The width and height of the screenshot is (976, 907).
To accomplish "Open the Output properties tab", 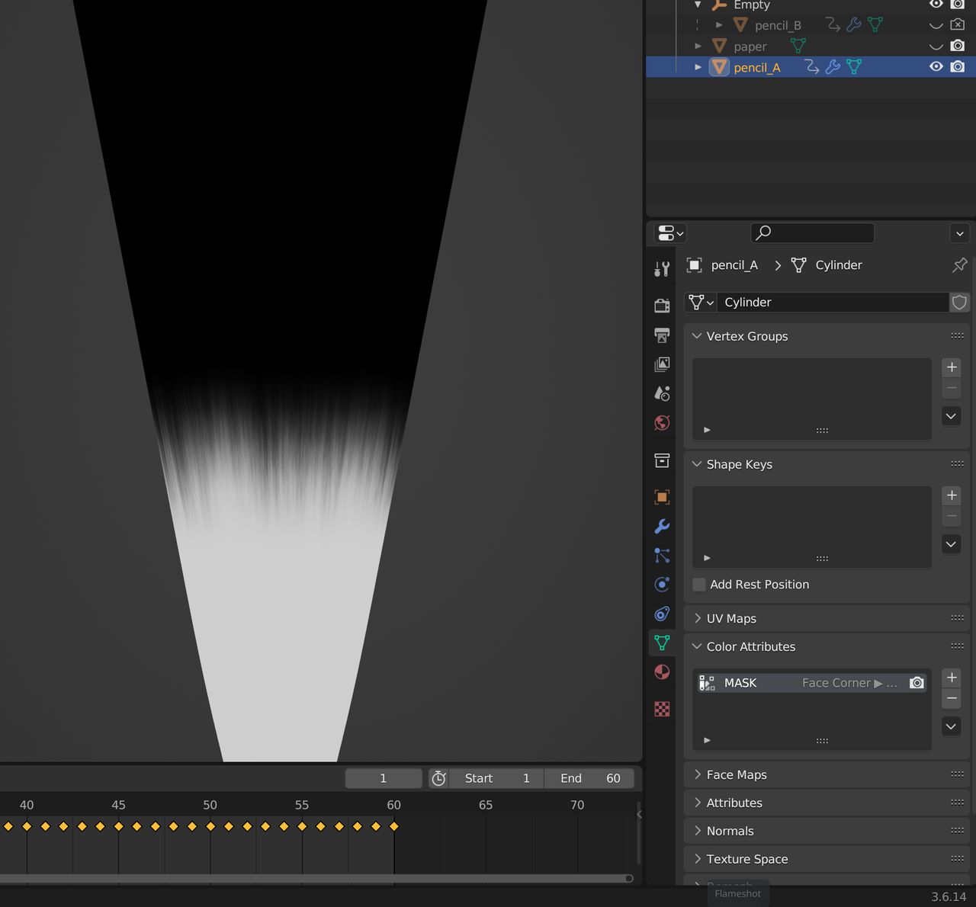I will [662, 335].
